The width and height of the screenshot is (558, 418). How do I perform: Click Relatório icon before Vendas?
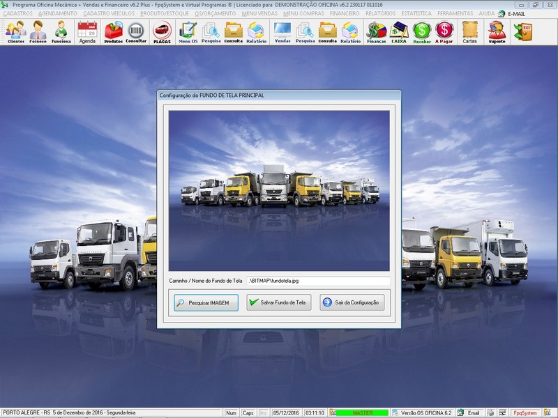pos(256,31)
